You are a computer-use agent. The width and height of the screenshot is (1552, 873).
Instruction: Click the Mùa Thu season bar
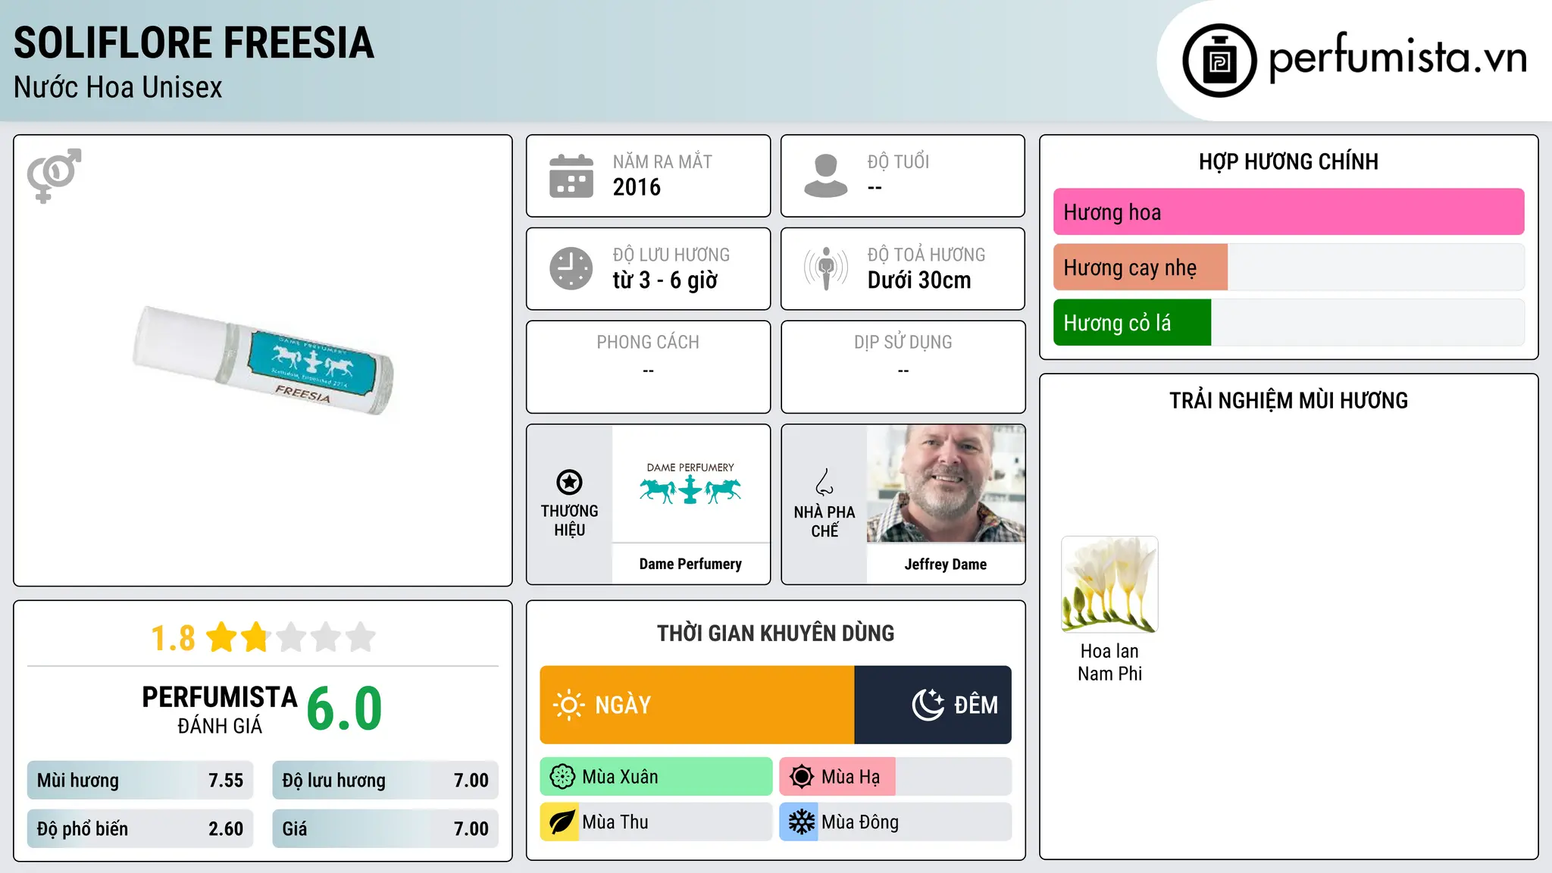coord(656,822)
